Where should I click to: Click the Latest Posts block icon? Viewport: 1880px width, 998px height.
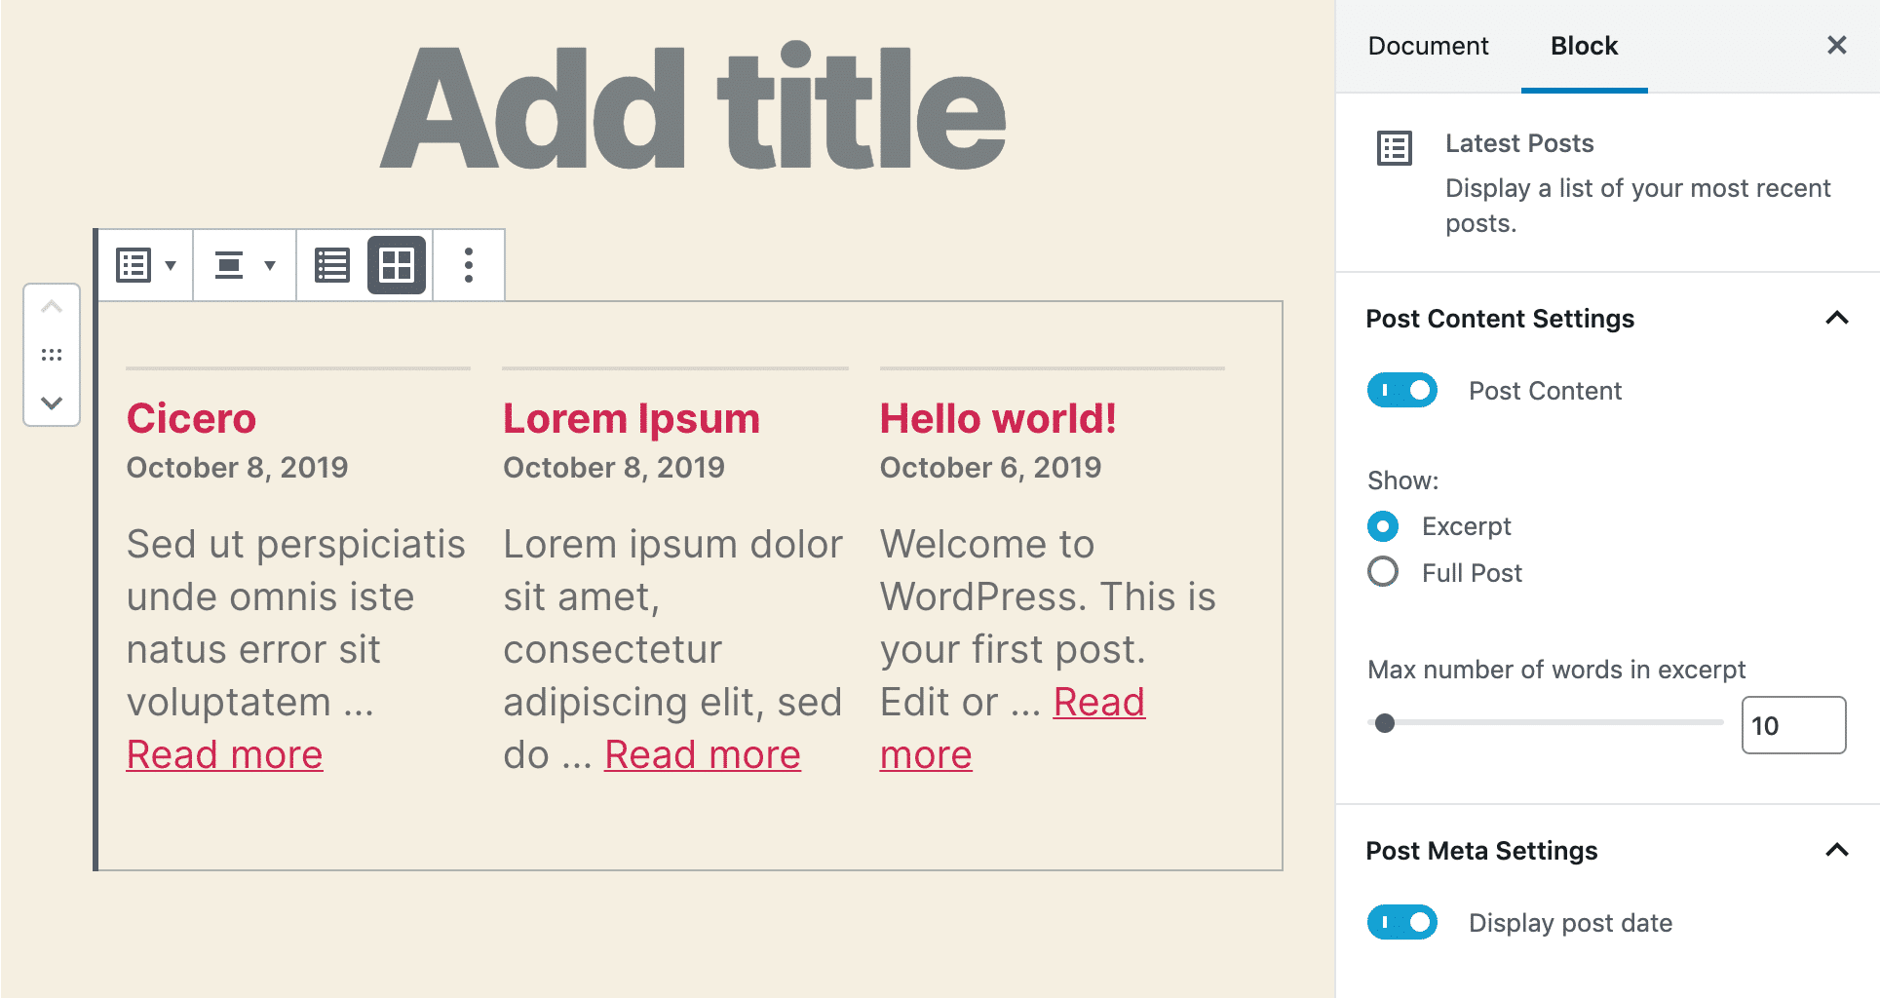[1393, 147]
